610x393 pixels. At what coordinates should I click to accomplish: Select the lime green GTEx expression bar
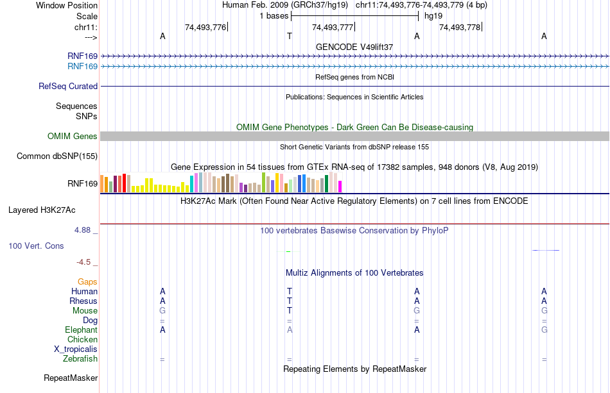click(263, 183)
